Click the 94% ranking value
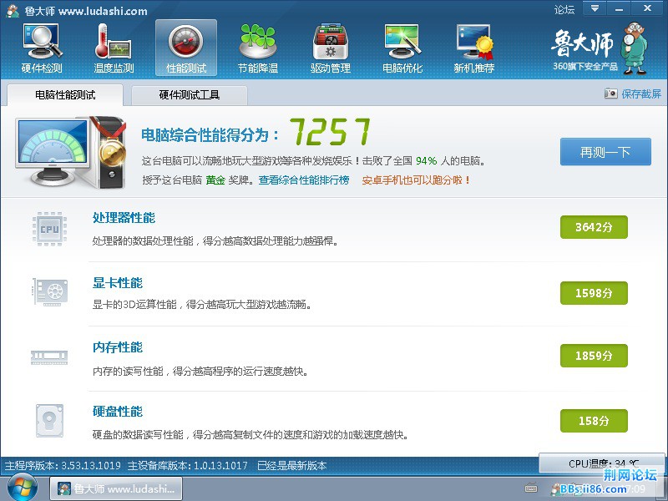The image size is (668, 501). tap(427, 161)
